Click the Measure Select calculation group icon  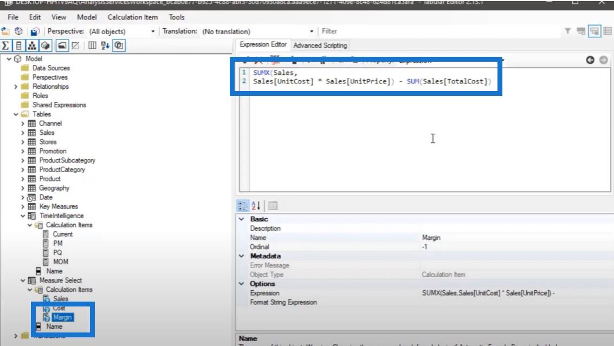(x=32, y=280)
